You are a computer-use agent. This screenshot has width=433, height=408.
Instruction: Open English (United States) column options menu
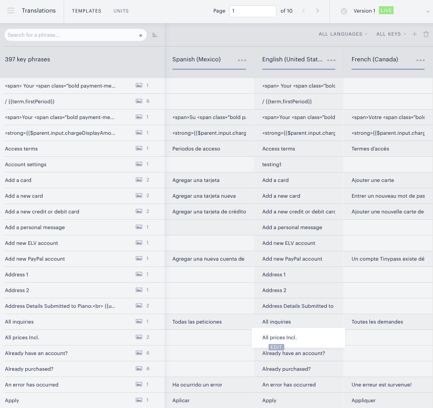[x=331, y=60]
